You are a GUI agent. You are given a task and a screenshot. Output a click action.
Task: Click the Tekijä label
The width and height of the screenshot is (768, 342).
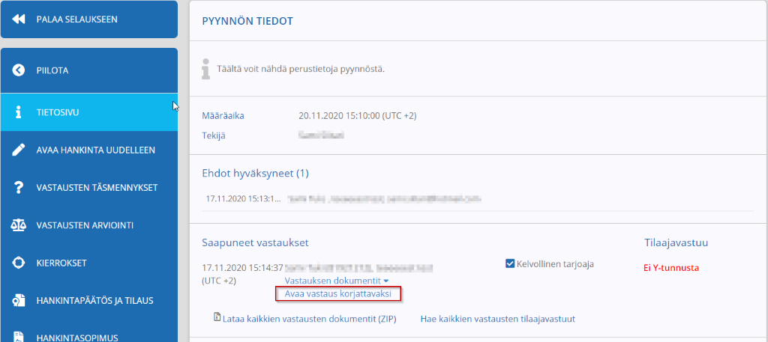click(x=214, y=135)
